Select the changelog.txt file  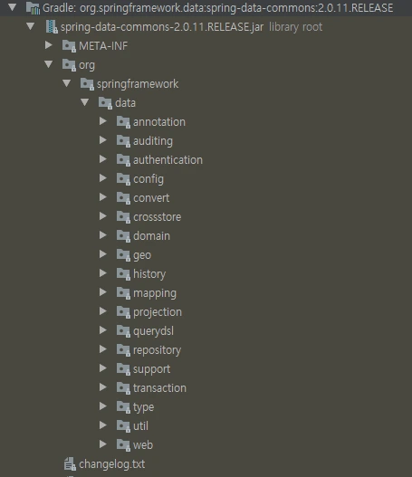(x=112, y=464)
